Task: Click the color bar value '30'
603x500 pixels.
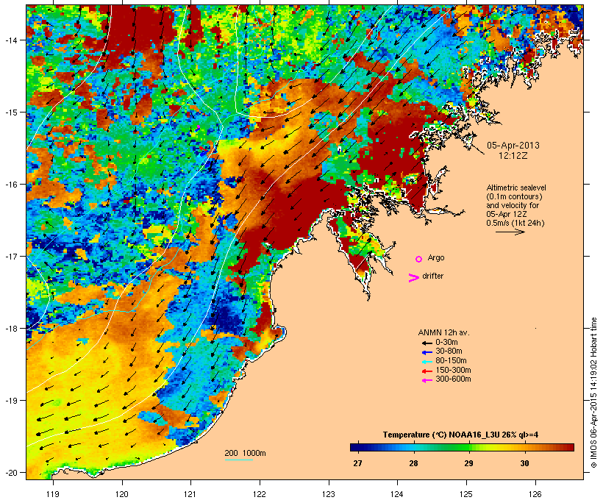Action: click(524, 463)
